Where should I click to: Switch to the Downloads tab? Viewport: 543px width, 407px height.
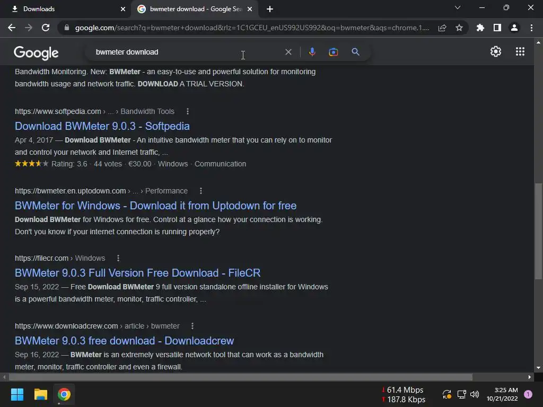(x=66, y=9)
